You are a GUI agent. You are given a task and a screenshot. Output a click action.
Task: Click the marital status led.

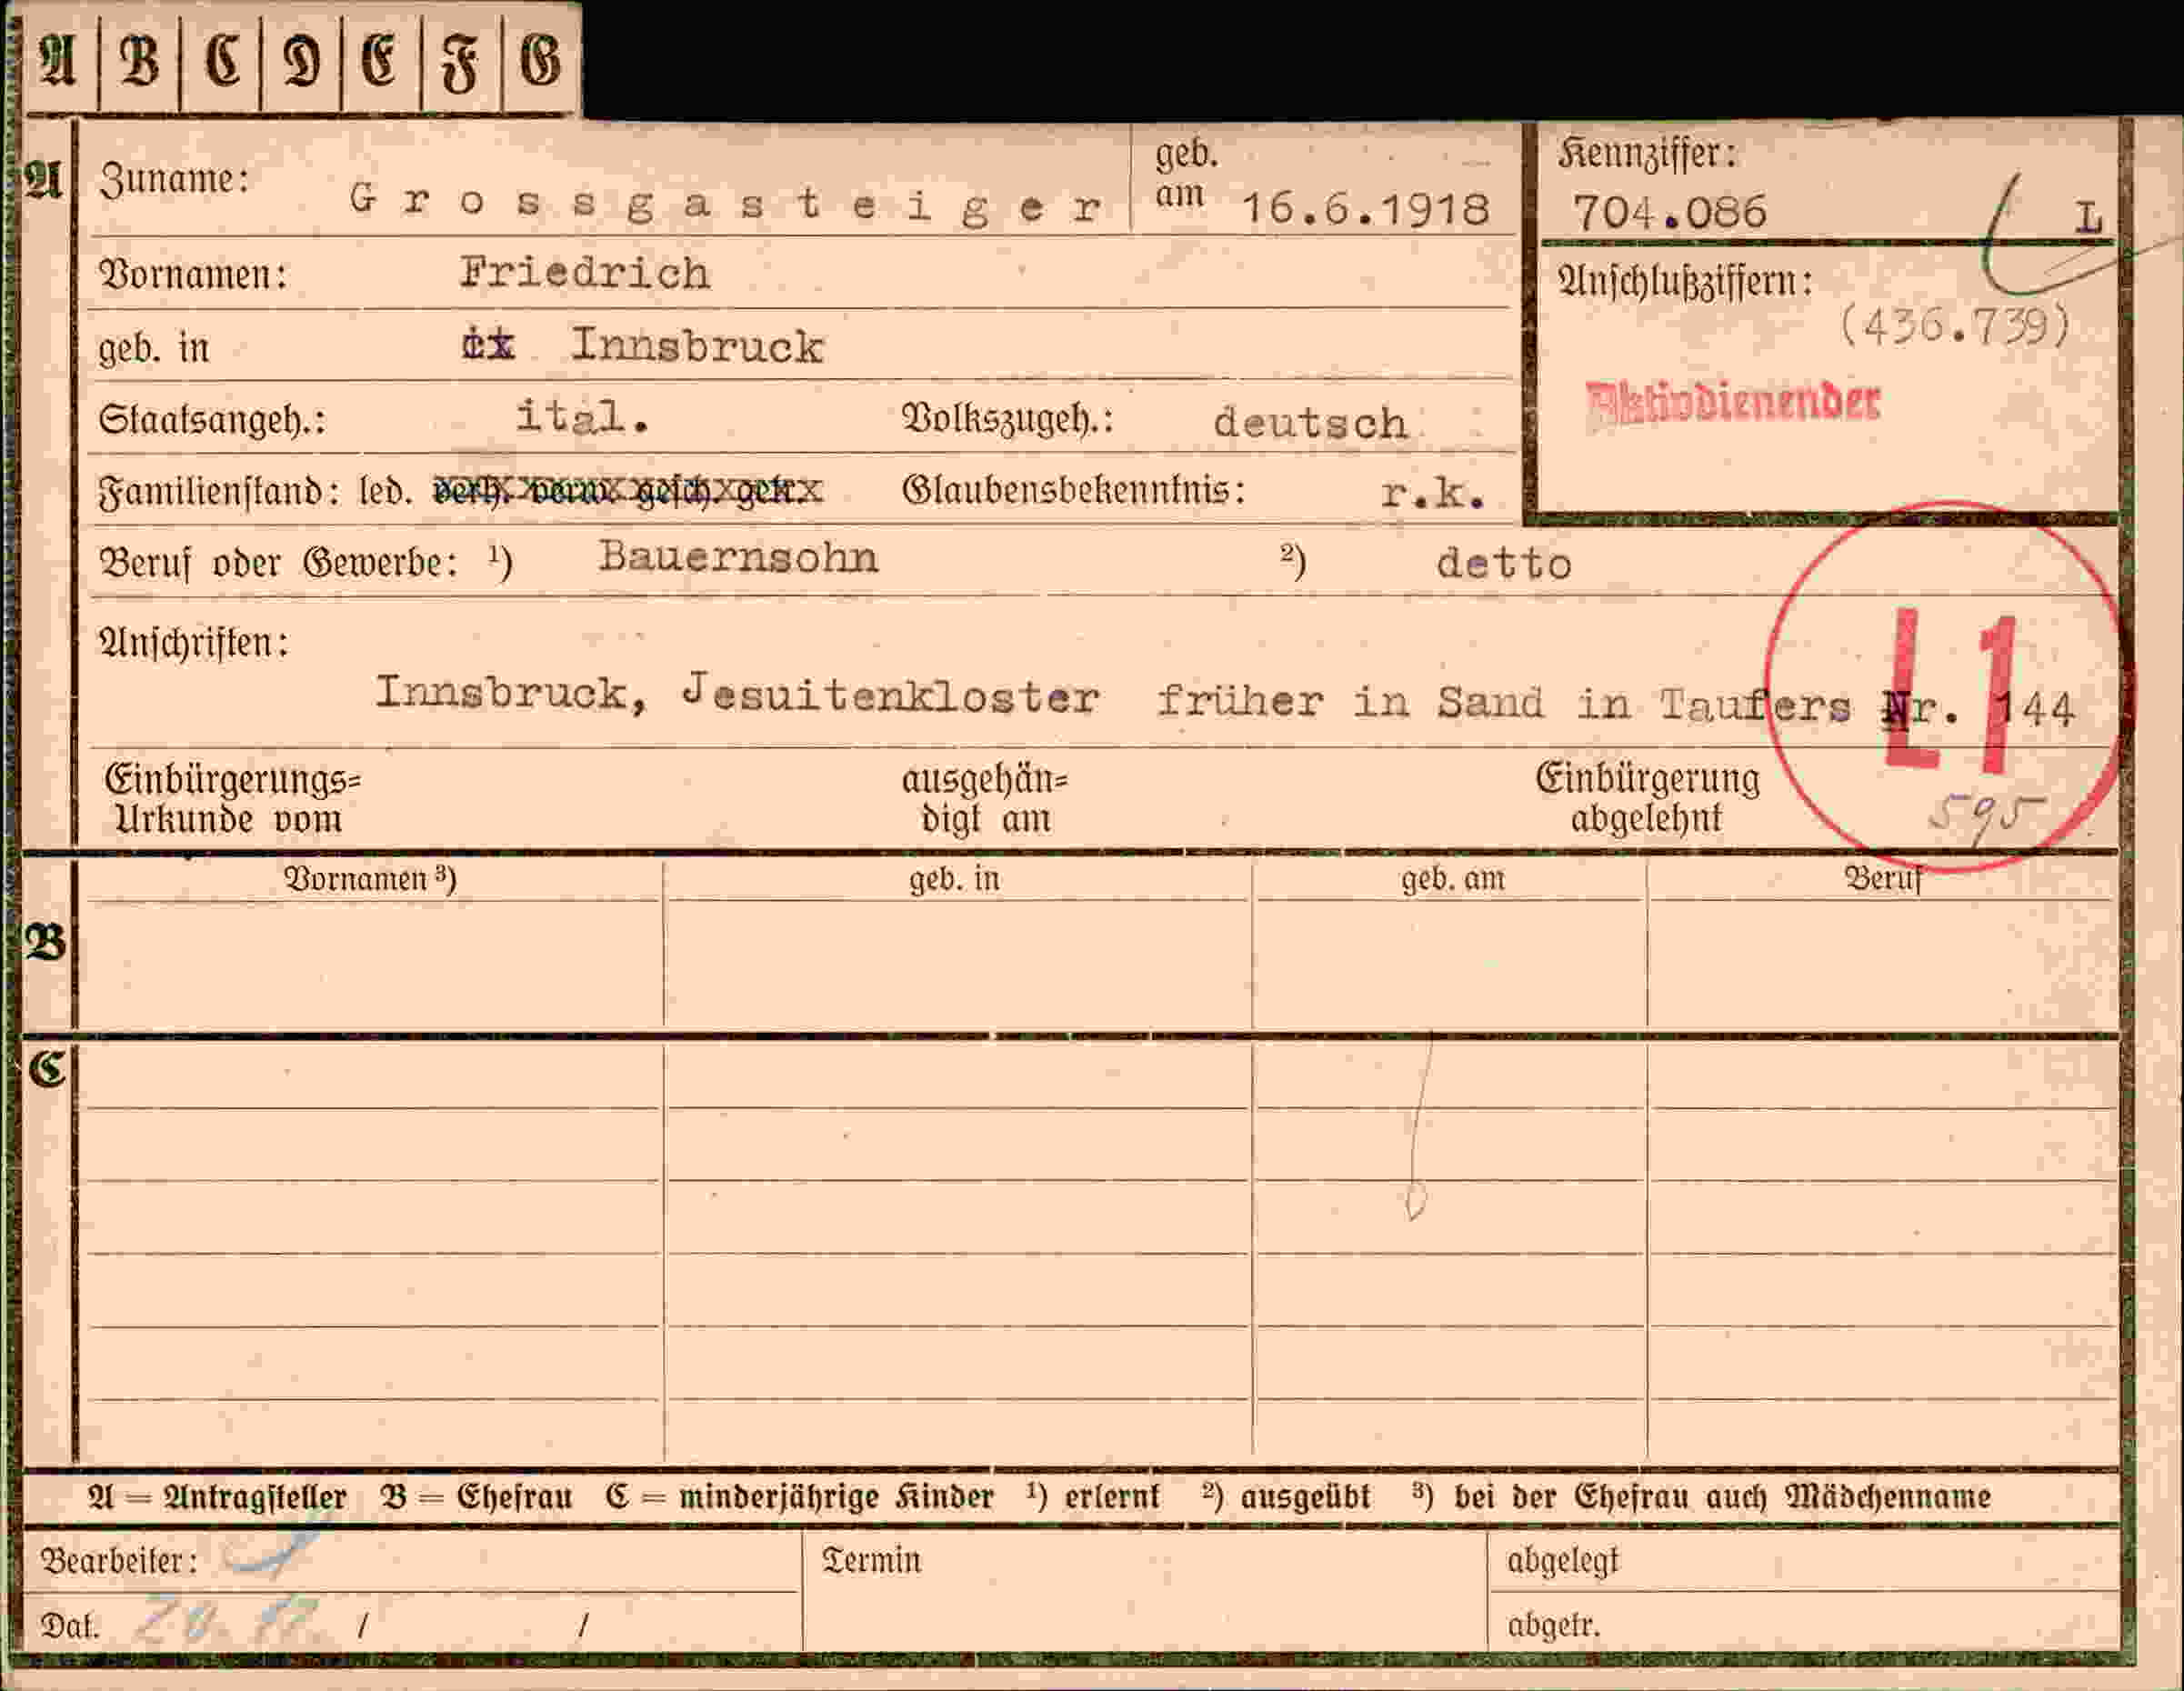click(385, 491)
